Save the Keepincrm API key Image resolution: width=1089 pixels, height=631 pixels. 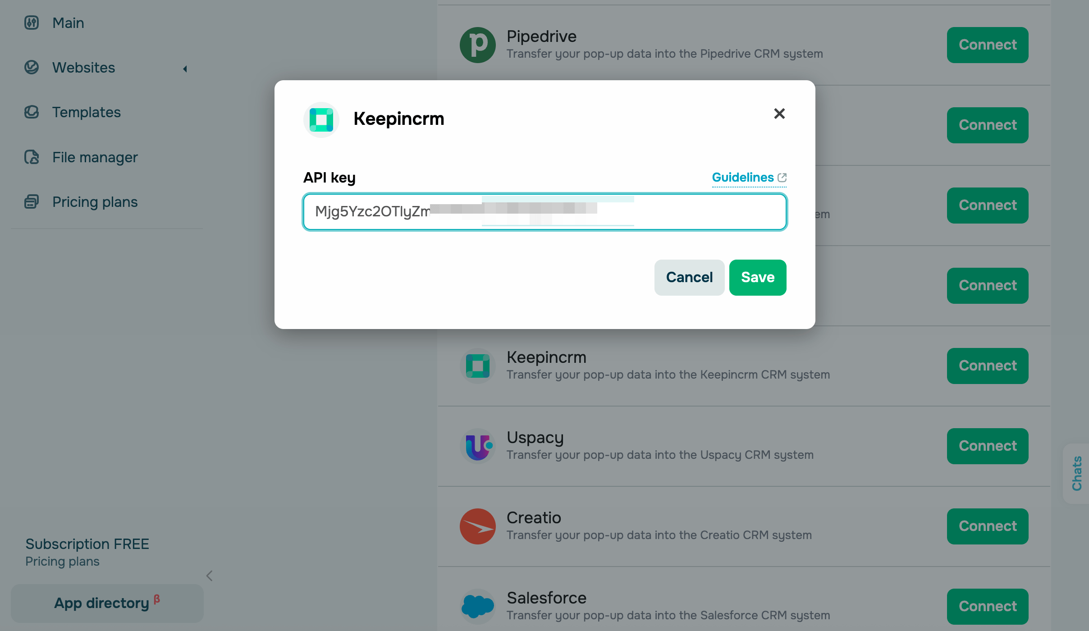coord(758,278)
